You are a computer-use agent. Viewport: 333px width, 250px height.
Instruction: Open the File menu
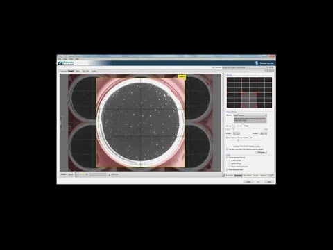60,59
